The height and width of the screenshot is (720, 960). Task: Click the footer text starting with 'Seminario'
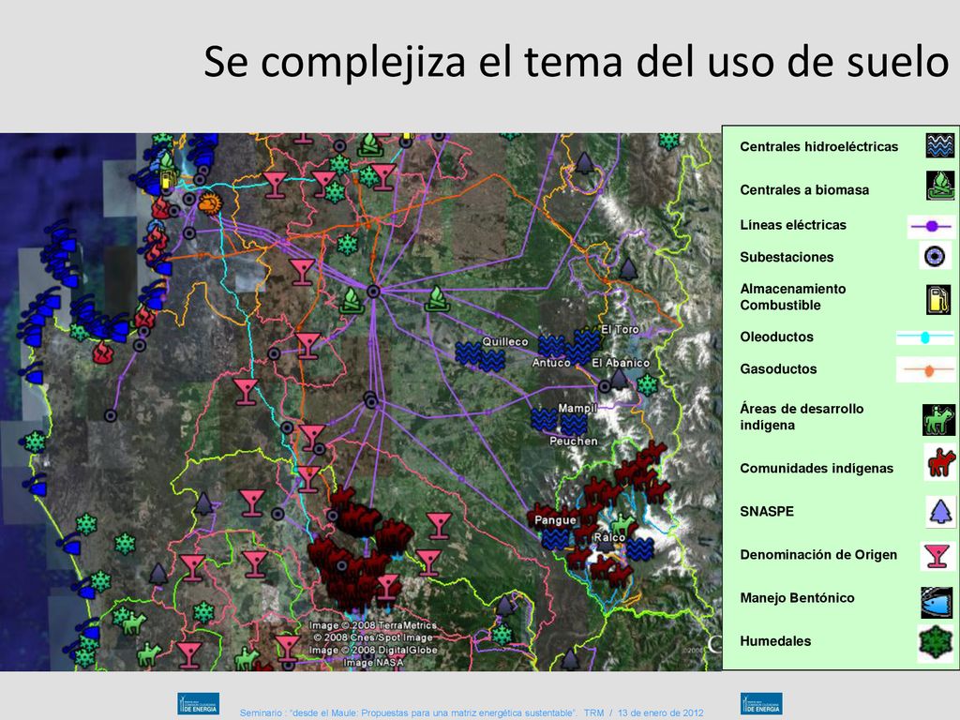[472, 713]
